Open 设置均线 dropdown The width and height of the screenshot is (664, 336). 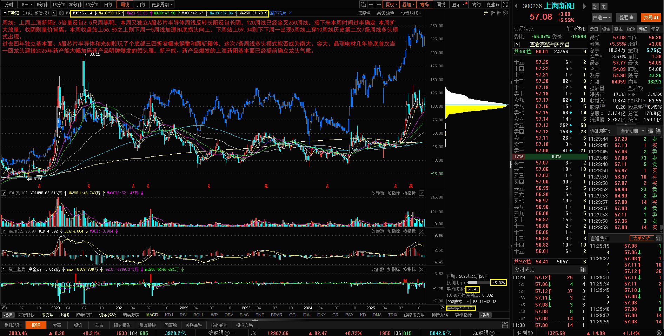(411, 13)
